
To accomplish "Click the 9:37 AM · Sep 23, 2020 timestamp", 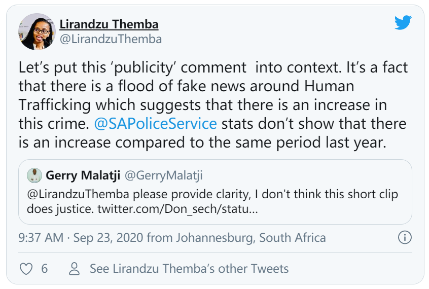I will coord(83,237).
